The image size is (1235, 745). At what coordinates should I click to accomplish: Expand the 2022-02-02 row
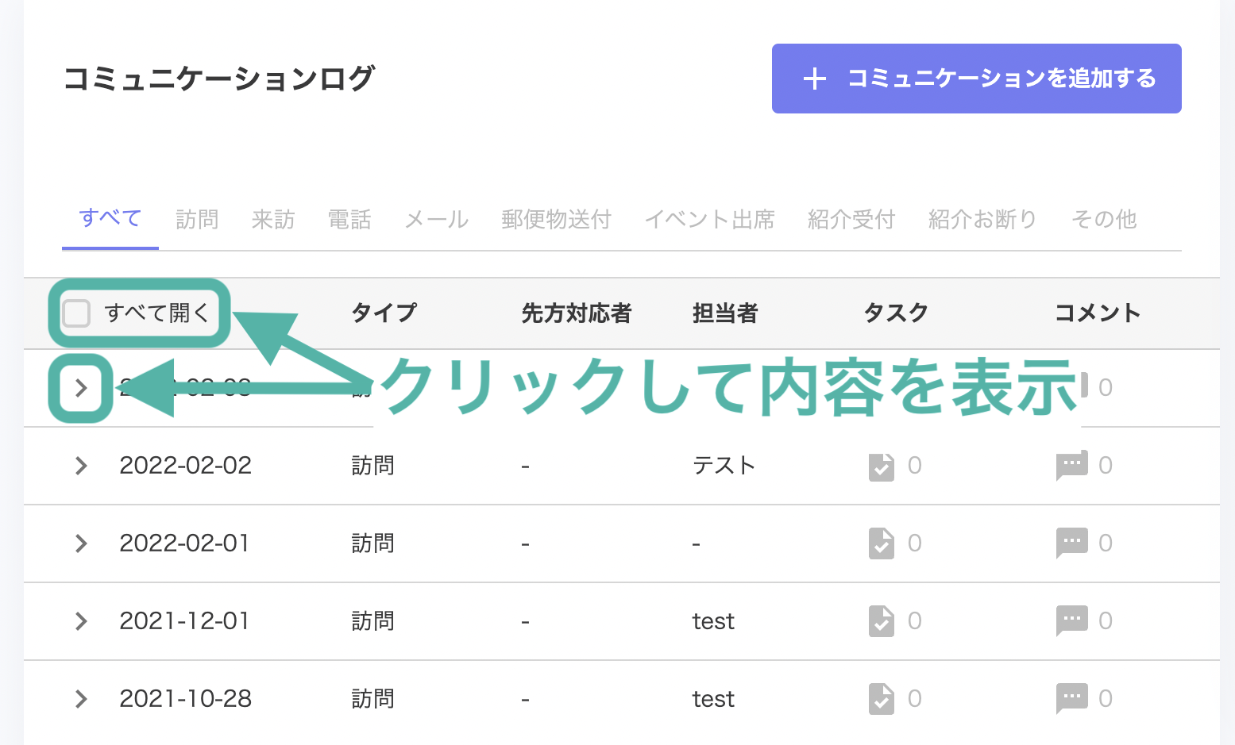81,466
